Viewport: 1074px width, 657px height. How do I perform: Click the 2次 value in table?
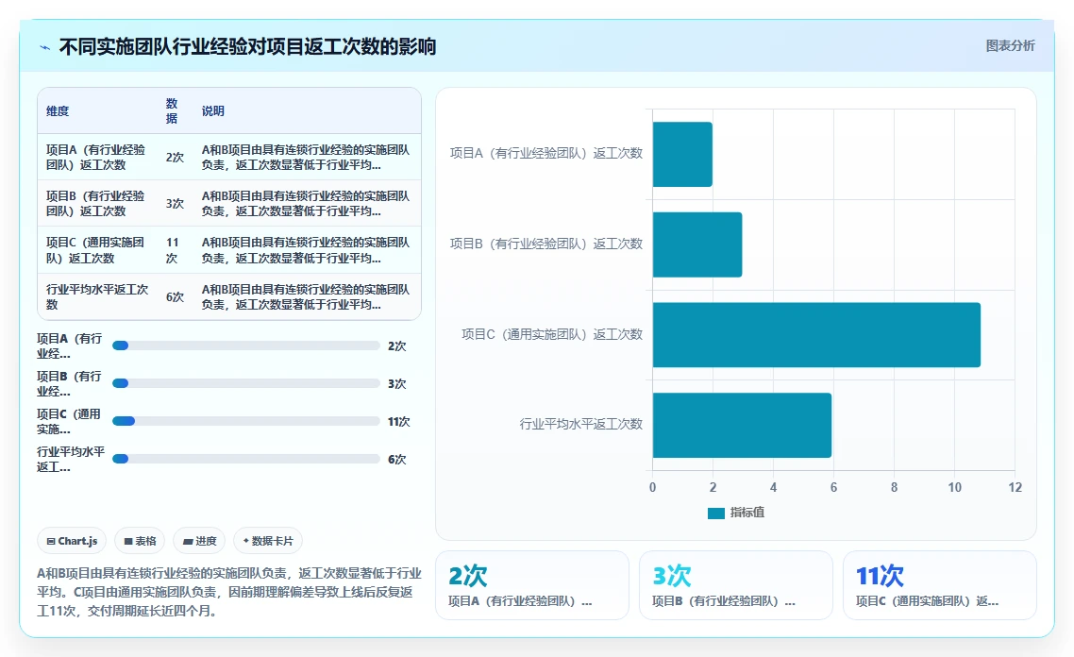pos(175,157)
